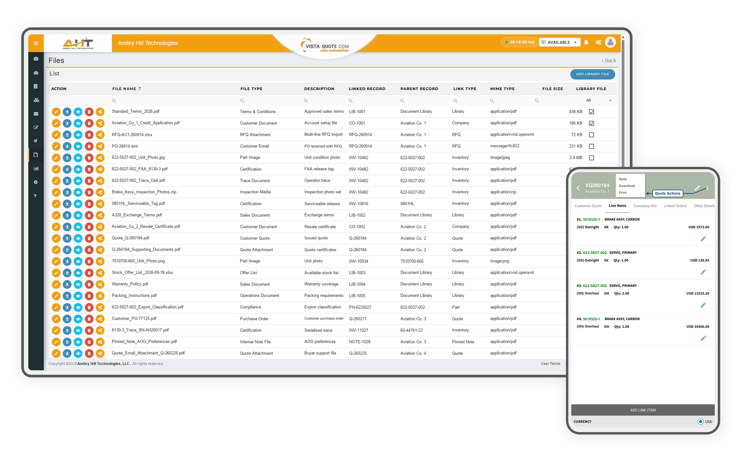Share the Customer_PO-77125.pdf file
This screenshot has height=457, width=744.
pyautogui.click(x=100, y=319)
